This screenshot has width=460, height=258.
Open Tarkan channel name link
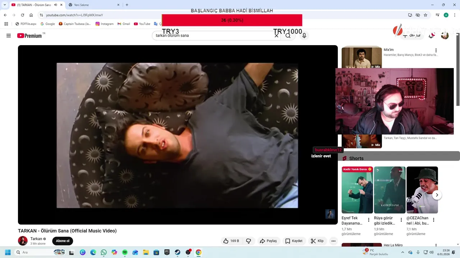click(x=36, y=239)
